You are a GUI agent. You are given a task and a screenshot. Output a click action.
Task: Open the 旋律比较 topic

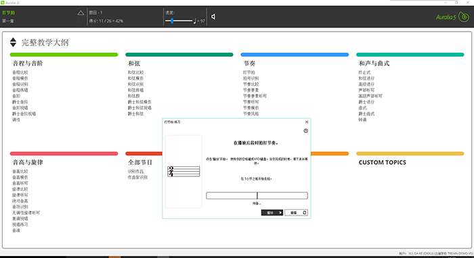coord(20,189)
